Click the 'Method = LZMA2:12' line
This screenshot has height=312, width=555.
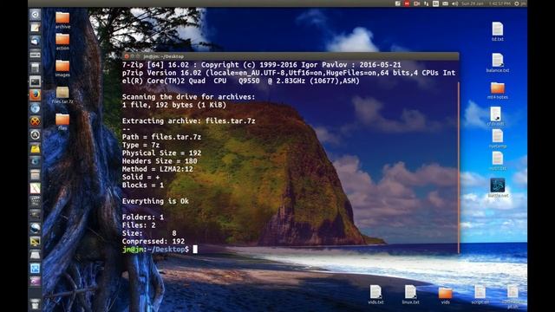tap(158, 169)
